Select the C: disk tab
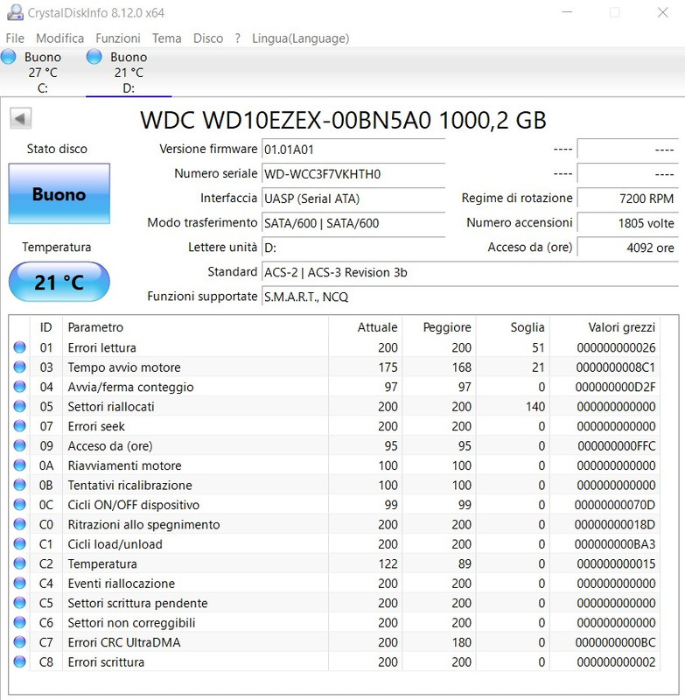The height and width of the screenshot is (700, 685). (x=42, y=73)
